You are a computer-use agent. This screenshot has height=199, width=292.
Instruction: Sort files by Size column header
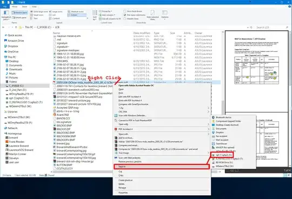pyautogui.click(x=172, y=33)
